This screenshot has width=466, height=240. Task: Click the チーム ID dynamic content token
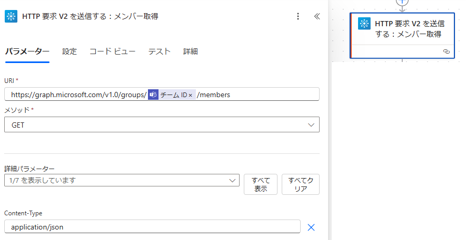(x=172, y=95)
